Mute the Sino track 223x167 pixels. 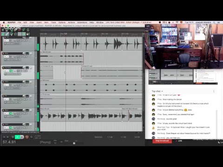(5, 57)
